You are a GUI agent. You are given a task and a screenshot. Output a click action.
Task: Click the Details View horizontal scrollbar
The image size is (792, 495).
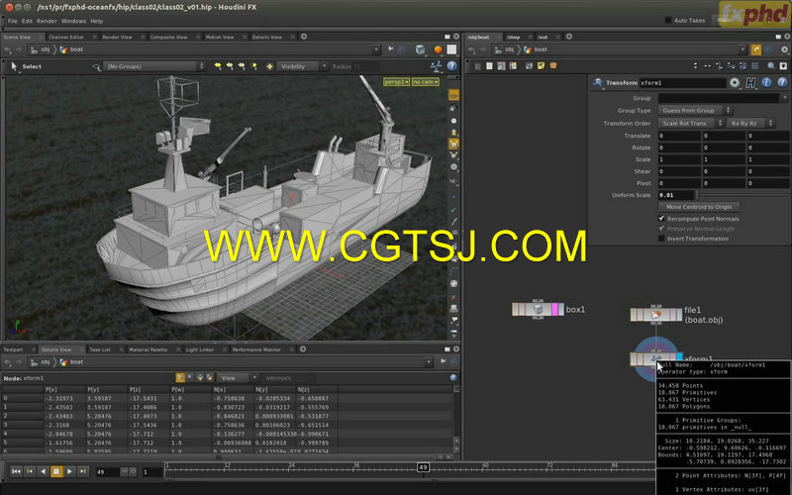point(219,456)
